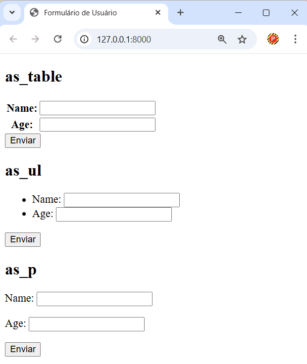Click the as_ul heading
The height and width of the screenshot is (364, 307).
23,171
